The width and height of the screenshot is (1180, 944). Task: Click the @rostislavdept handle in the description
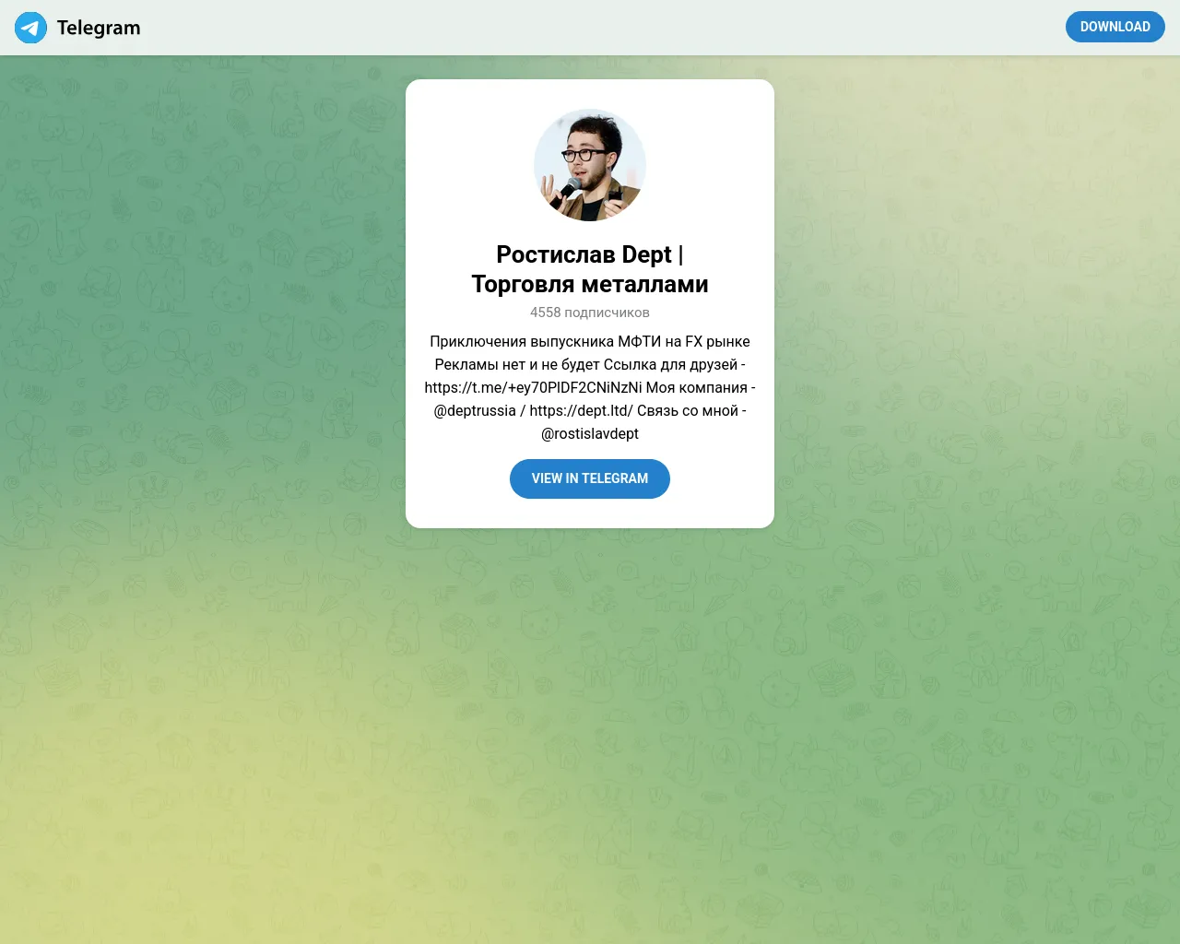pos(590,433)
